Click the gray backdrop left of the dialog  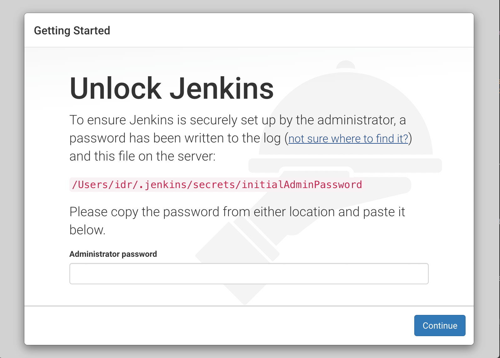pyautogui.click(x=12, y=179)
